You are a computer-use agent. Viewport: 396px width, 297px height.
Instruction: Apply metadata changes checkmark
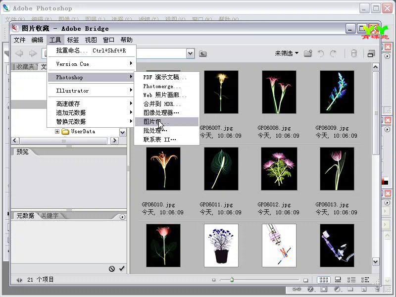(x=122, y=268)
